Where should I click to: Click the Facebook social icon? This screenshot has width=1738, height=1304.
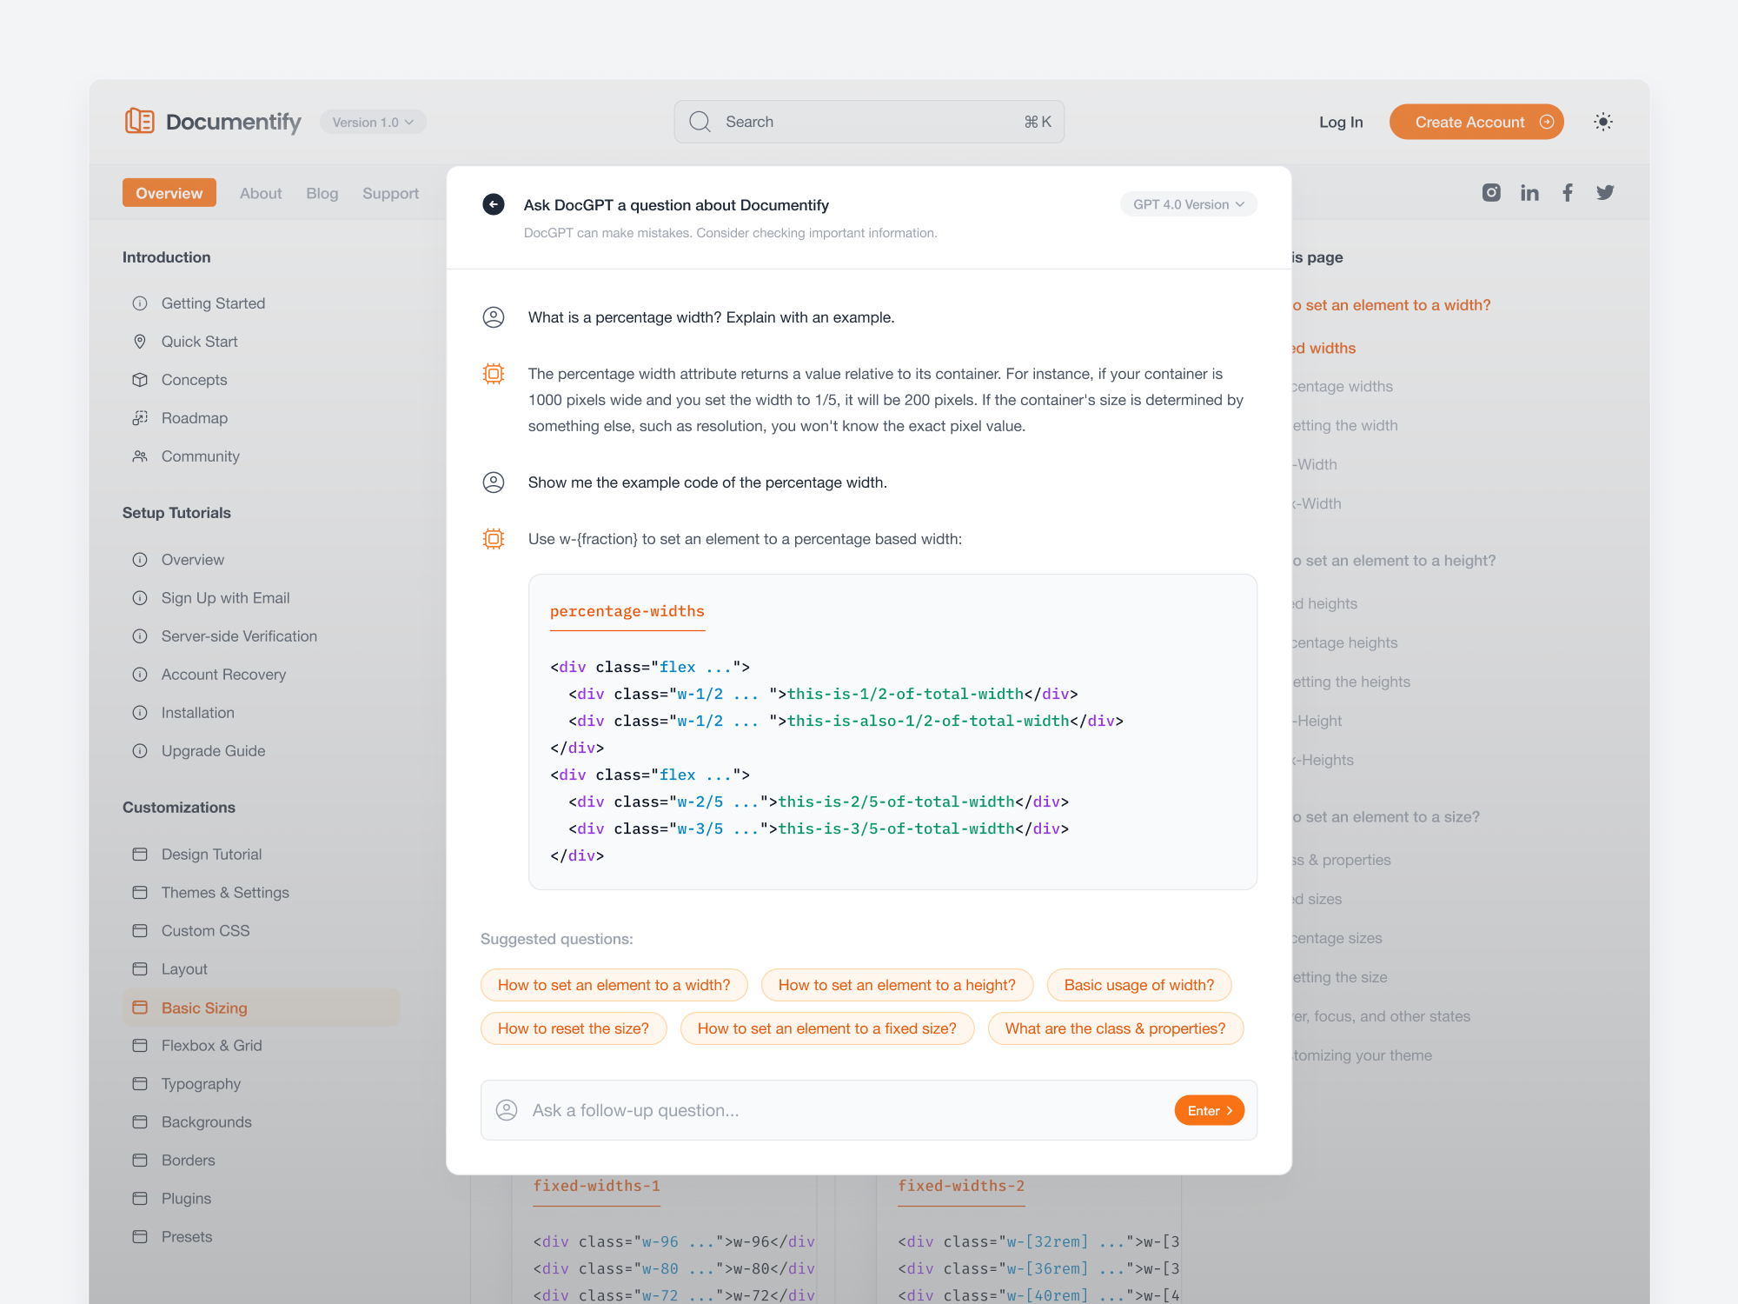tap(1568, 192)
